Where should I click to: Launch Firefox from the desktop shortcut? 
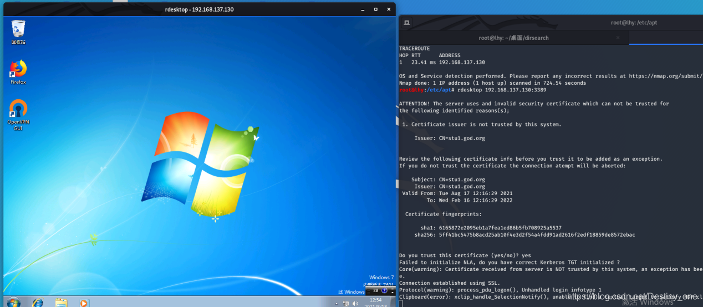coord(18,72)
